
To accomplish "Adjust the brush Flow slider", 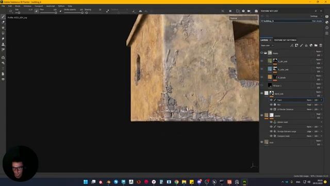I will [48, 12].
